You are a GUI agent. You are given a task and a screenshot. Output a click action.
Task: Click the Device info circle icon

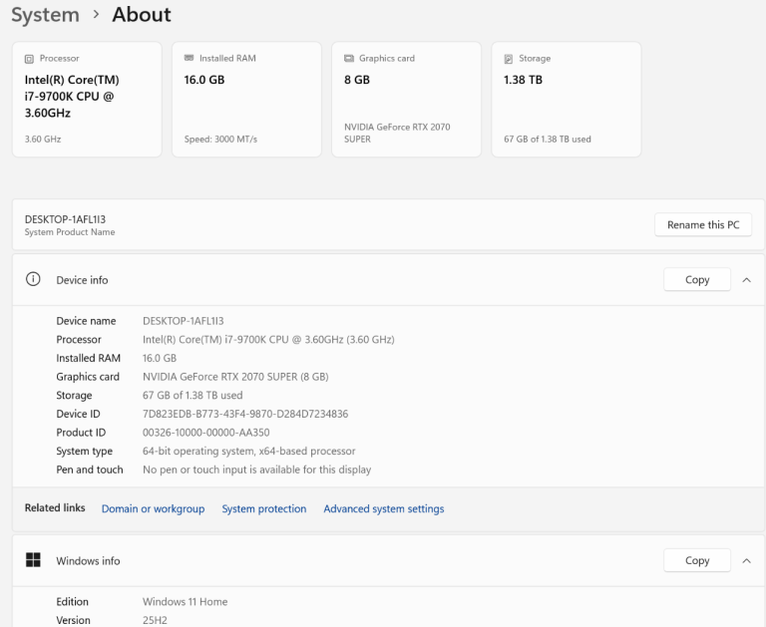[33, 279]
